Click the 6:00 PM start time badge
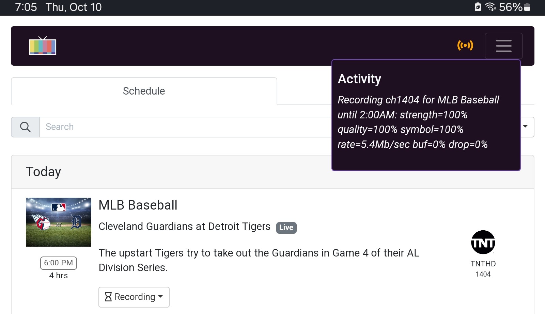The width and height of the screenshot is (545, 314). tap(59, 263)
